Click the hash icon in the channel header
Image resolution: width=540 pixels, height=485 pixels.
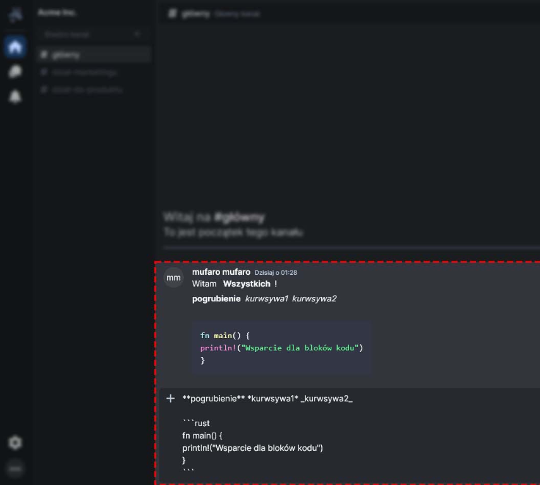click(x=172, y=14)
